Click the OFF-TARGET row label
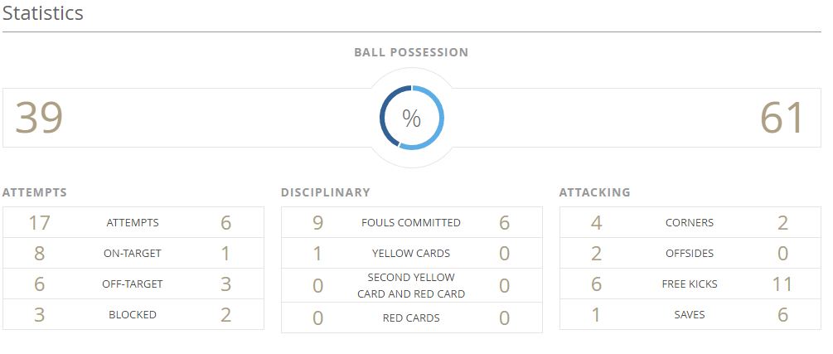 click(133, 284)
